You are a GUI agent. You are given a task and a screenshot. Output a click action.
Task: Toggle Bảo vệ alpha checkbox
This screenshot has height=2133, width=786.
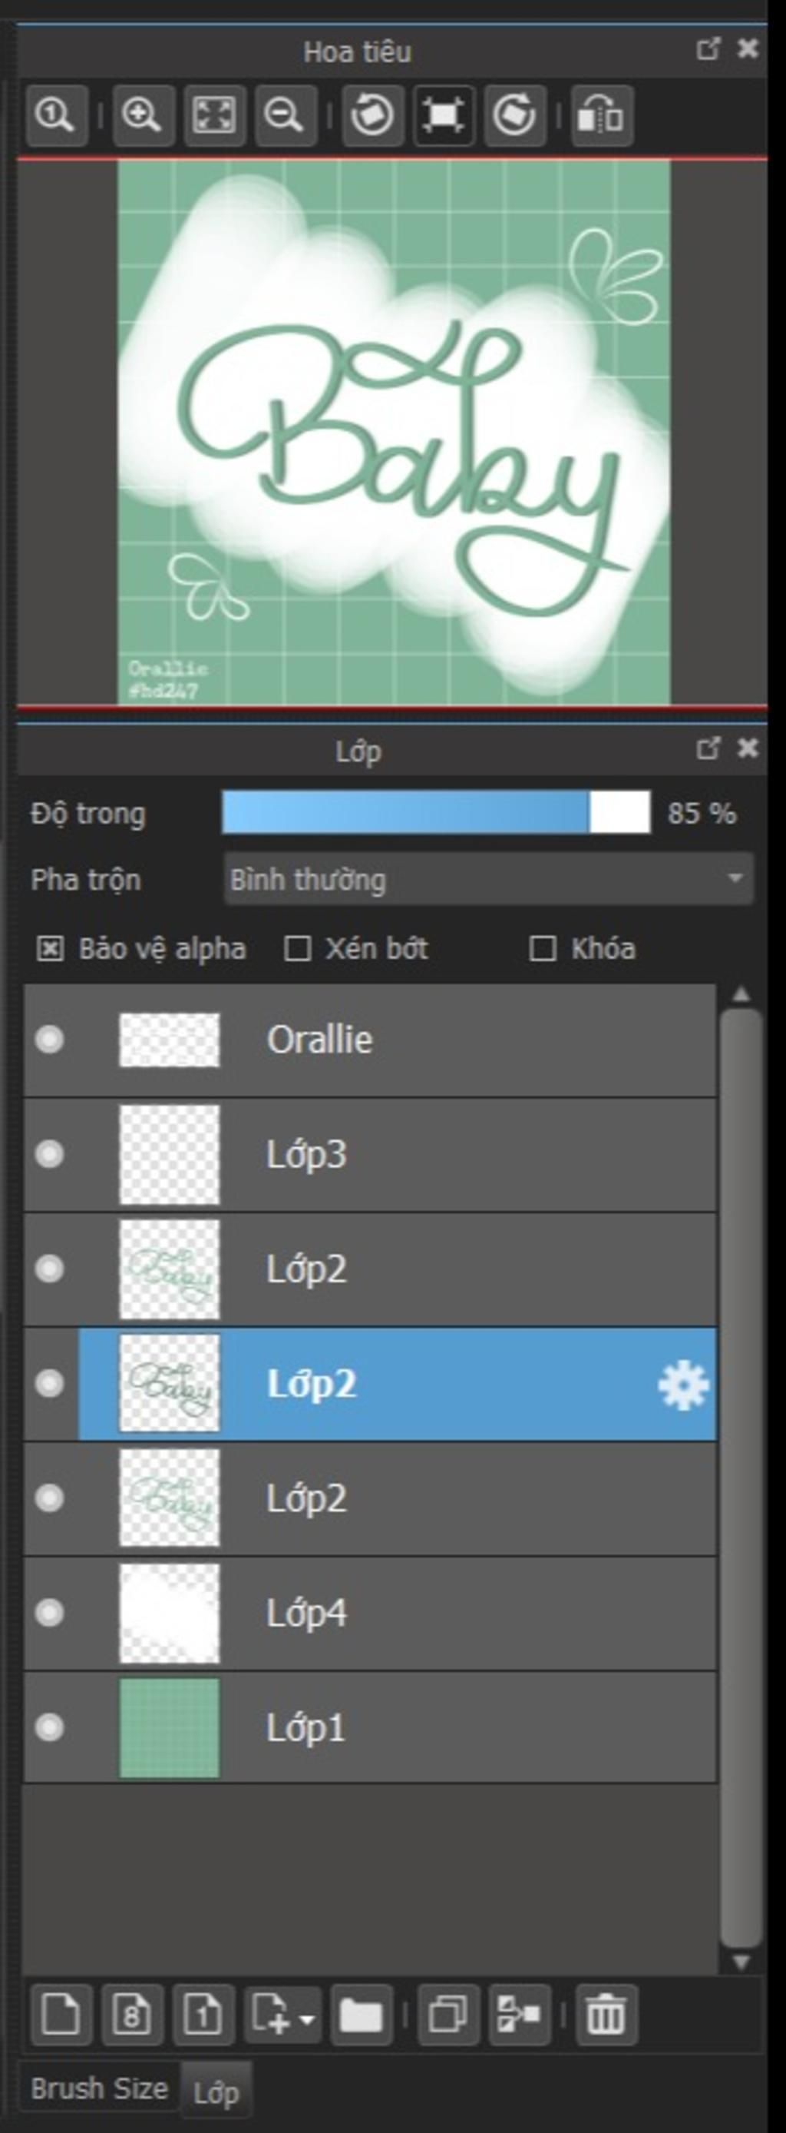[x=50, y=949]
